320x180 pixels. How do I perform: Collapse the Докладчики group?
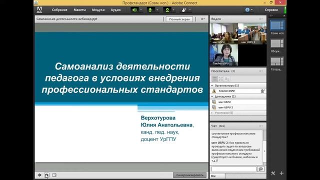(x=212, y=96)
